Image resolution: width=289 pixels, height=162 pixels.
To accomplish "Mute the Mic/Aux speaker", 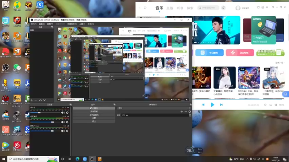I will tap(63, 131).
